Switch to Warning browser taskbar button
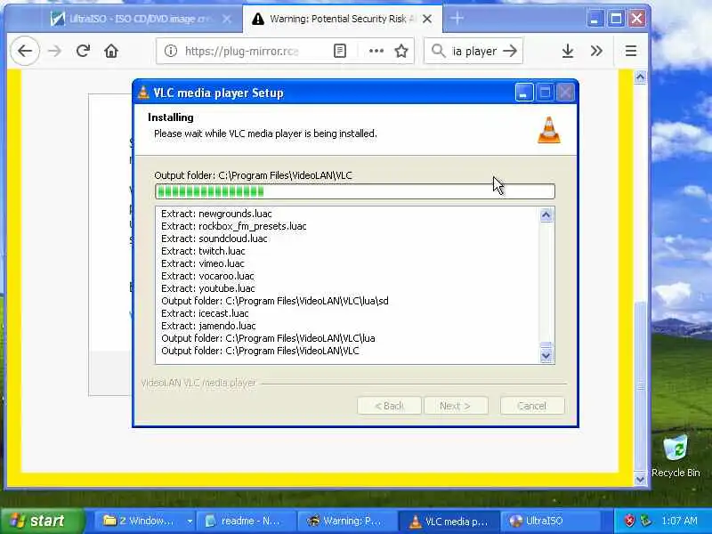The height and width of the screenshot is (534, 712). tap(347, 521)
